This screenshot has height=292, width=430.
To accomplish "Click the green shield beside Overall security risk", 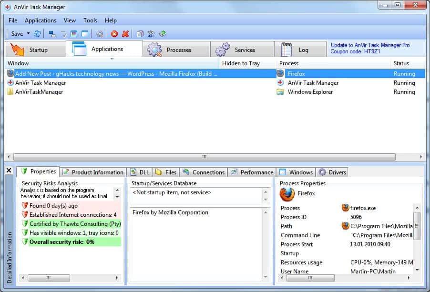I will coord(25,242).
